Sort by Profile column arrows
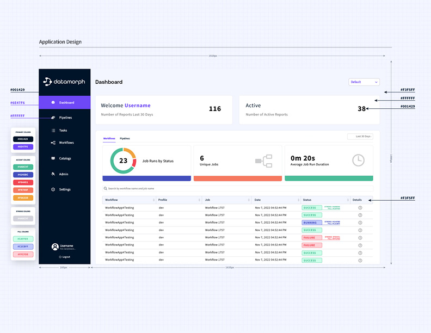 (199, 200)
